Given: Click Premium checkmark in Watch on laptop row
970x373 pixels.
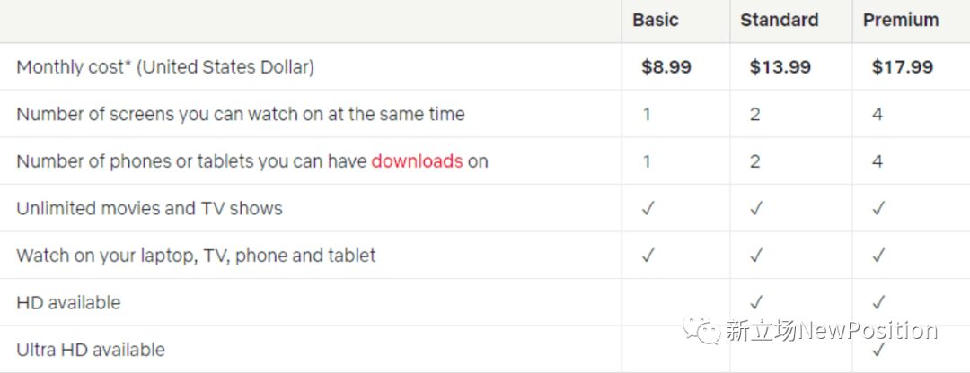Looking at the screenshot, I should [x=878, y=256].
